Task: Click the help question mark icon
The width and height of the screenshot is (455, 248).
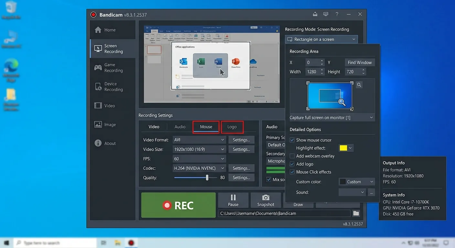Action: click(x=337, y=14)
